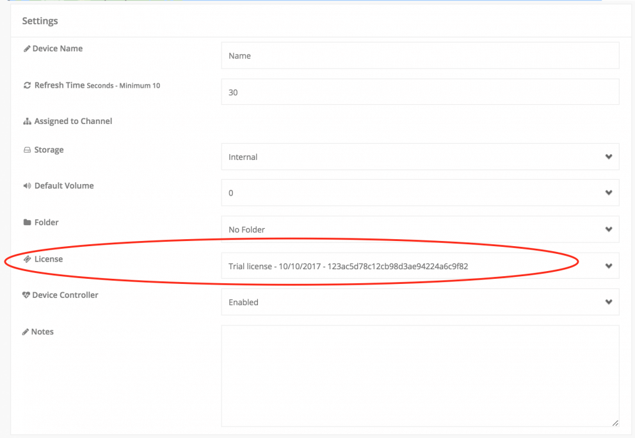Screen dimensions: 635x438
Task: Focus the Device Name text field
Action: point(419,56)
